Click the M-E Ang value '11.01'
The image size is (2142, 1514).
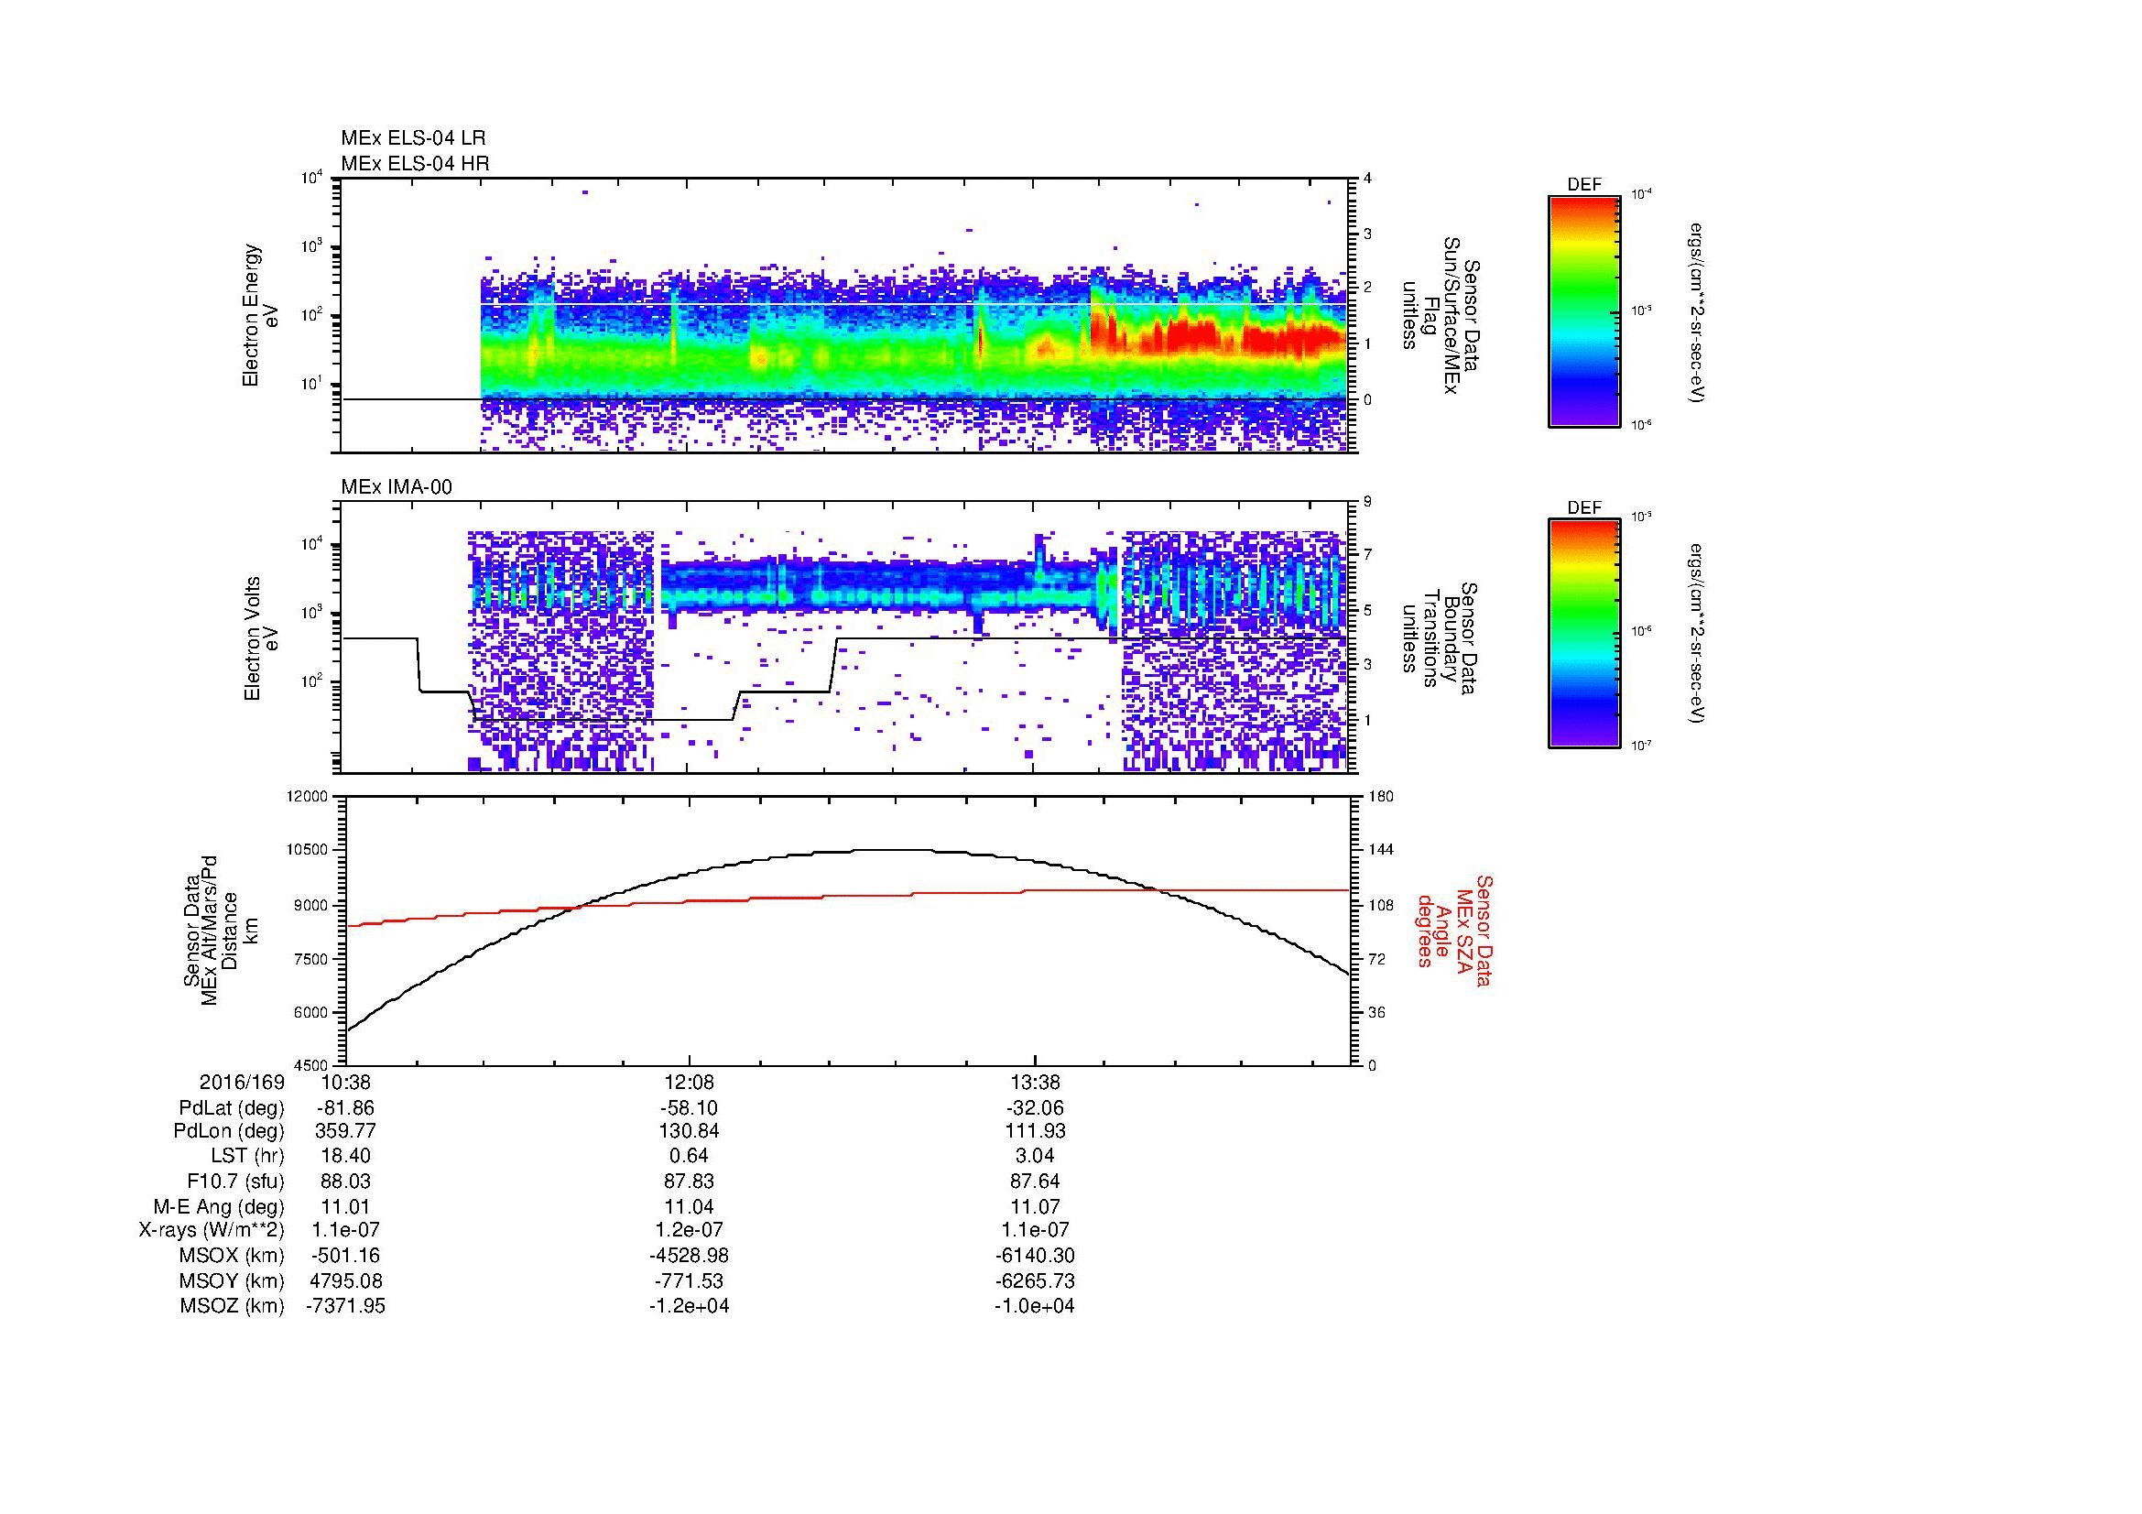(x=346, y=1207)
